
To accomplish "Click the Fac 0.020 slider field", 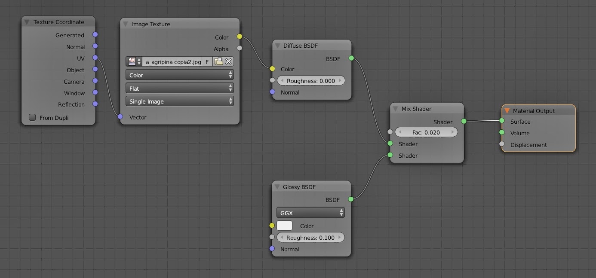I will click(426, 132).
